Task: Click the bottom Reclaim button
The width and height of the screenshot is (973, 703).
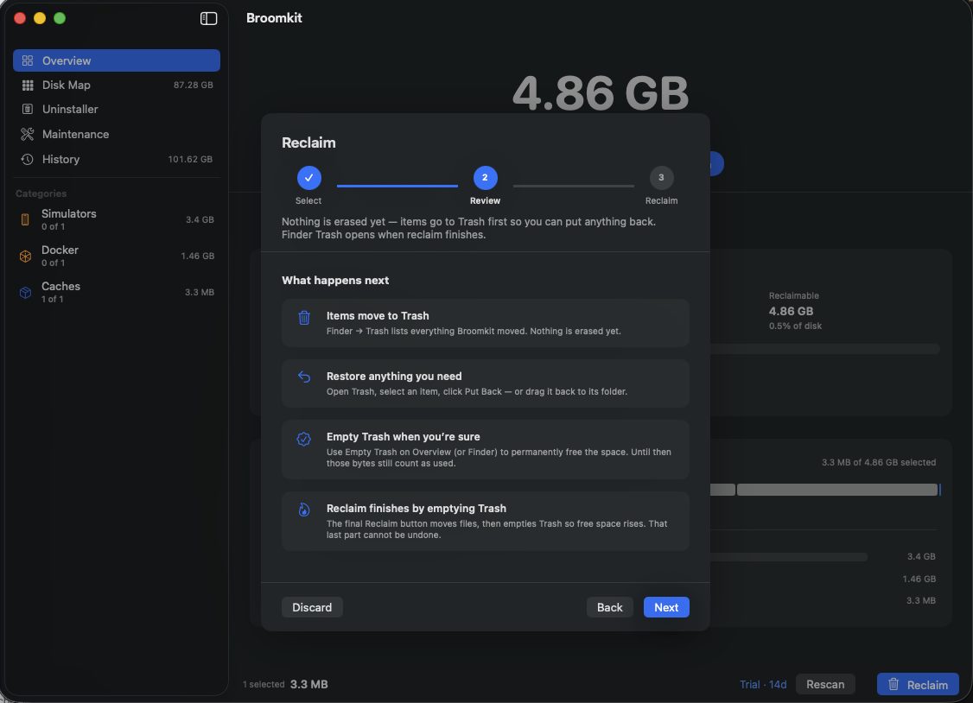Action: coord(918,684)
